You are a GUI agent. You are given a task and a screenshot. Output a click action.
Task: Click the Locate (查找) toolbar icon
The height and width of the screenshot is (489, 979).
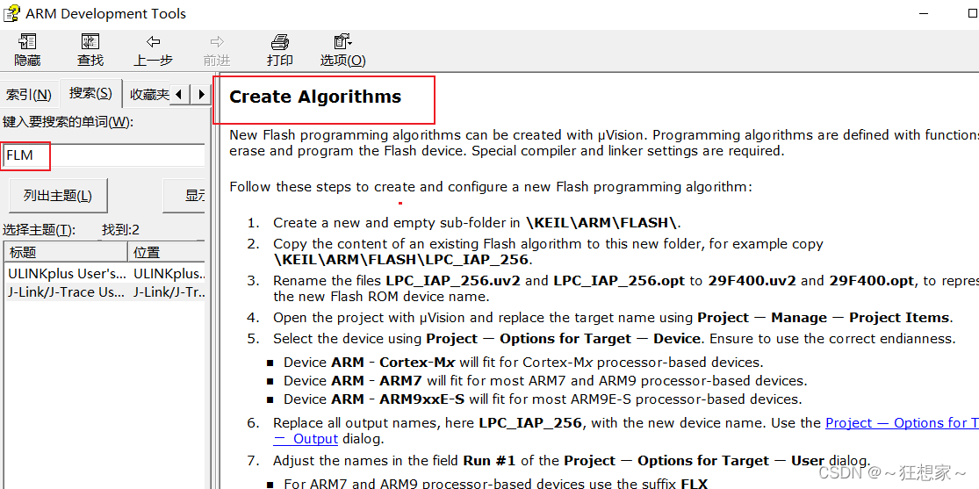[90, 50]
